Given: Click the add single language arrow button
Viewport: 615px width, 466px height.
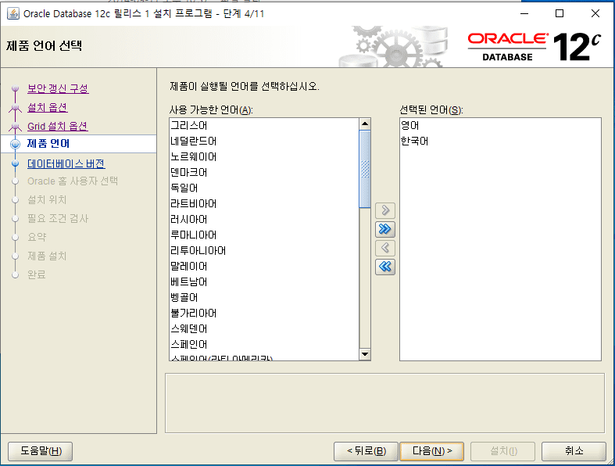Looking at the screenshot, I should click(384, 210).
